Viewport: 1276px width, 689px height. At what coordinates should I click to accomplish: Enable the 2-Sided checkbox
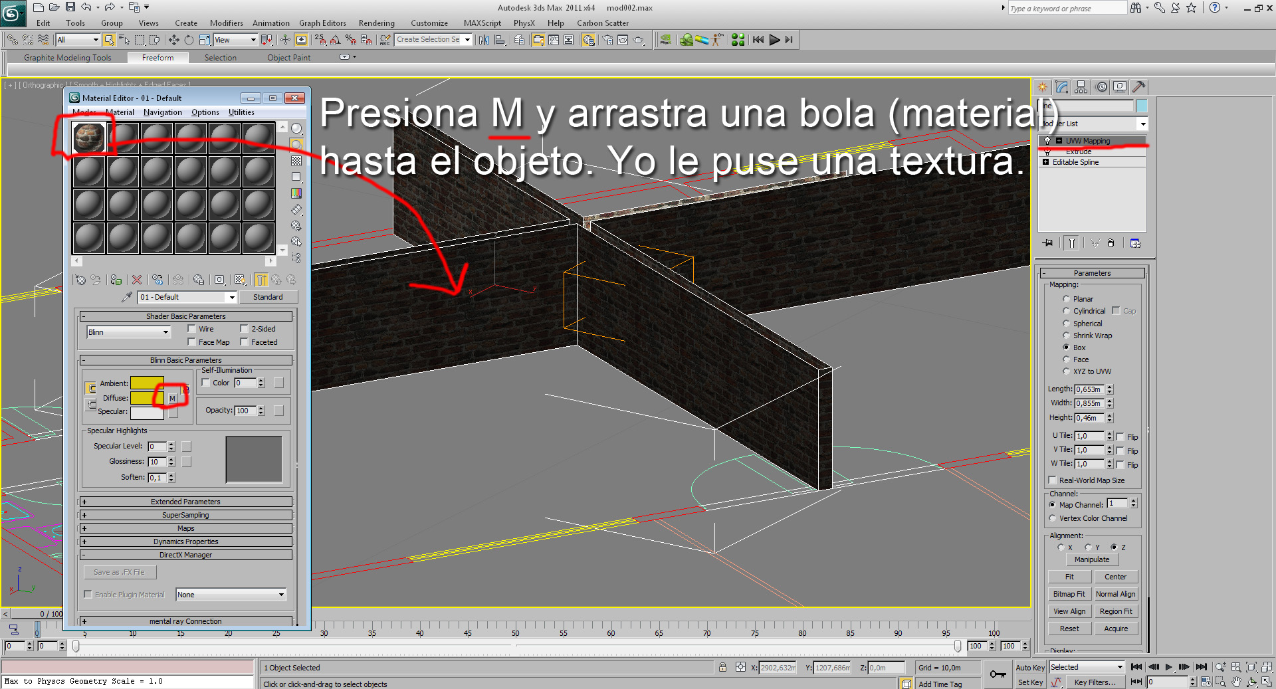coord(245,329)
